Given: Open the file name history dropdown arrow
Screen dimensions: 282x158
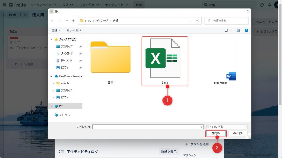Looking at the screenshot, I should point(201,127).
